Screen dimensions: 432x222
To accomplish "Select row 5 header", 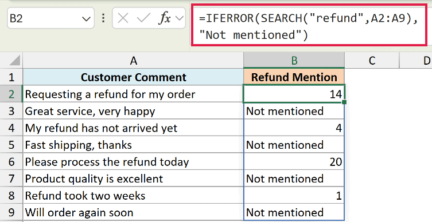I will (11, 145).
